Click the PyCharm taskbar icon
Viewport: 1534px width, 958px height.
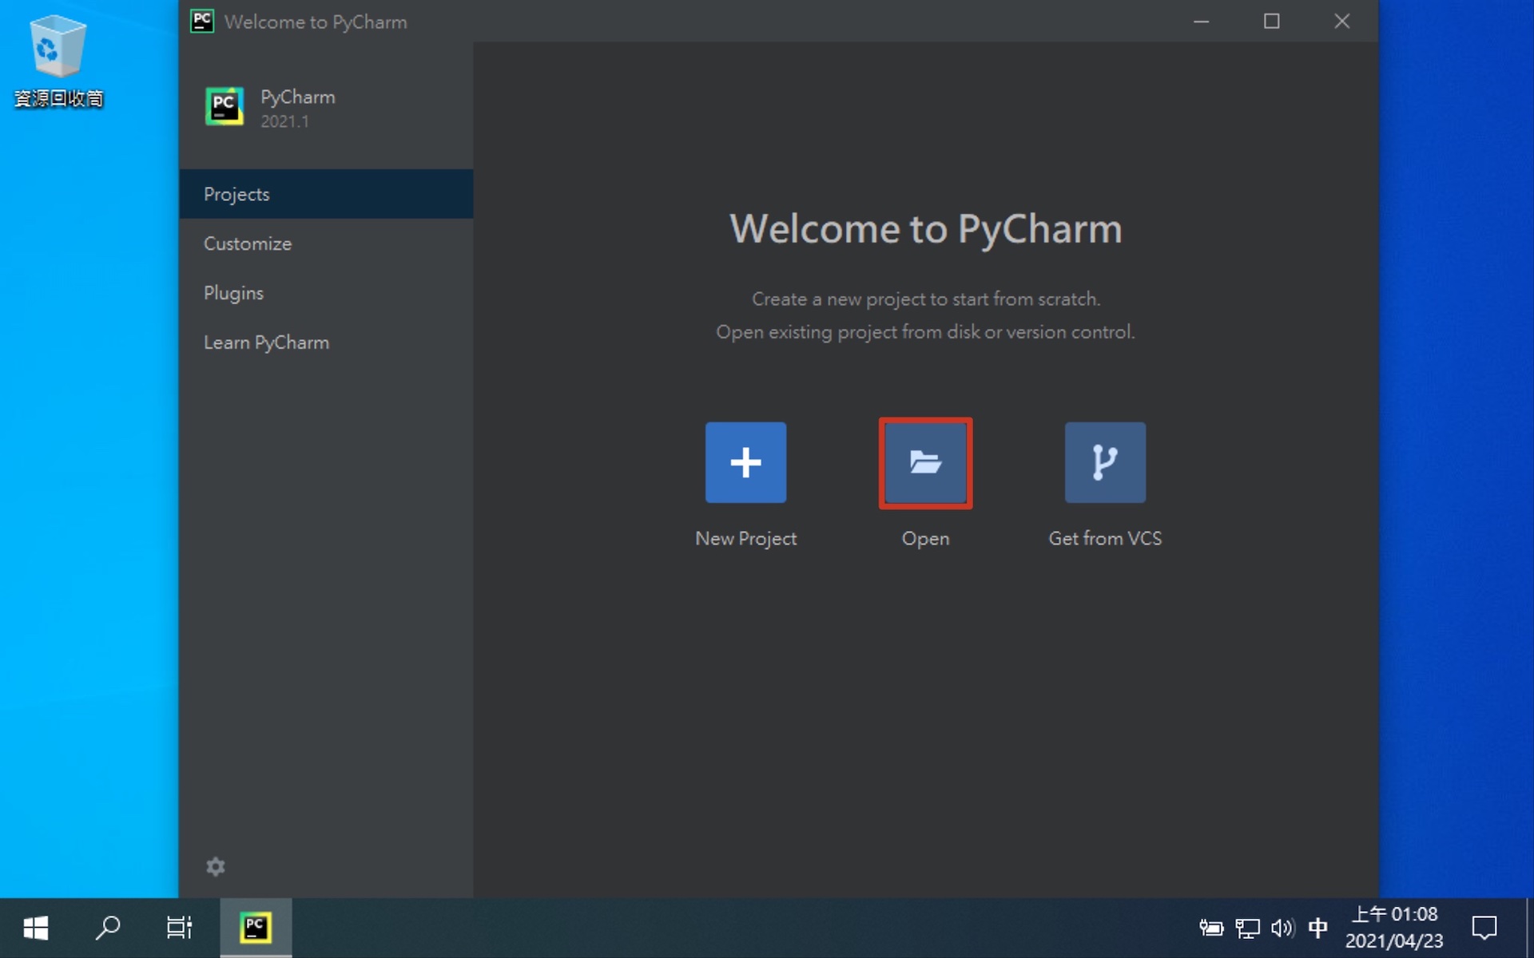[x=256, y=927]
